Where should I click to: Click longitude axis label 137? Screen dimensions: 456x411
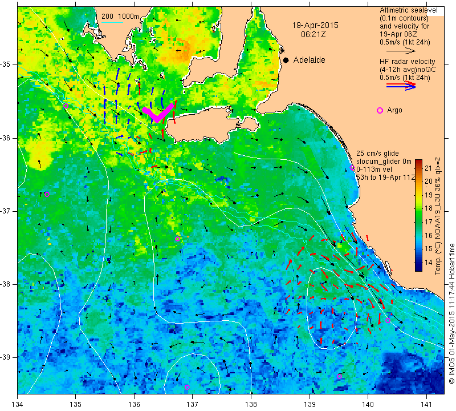192,404
